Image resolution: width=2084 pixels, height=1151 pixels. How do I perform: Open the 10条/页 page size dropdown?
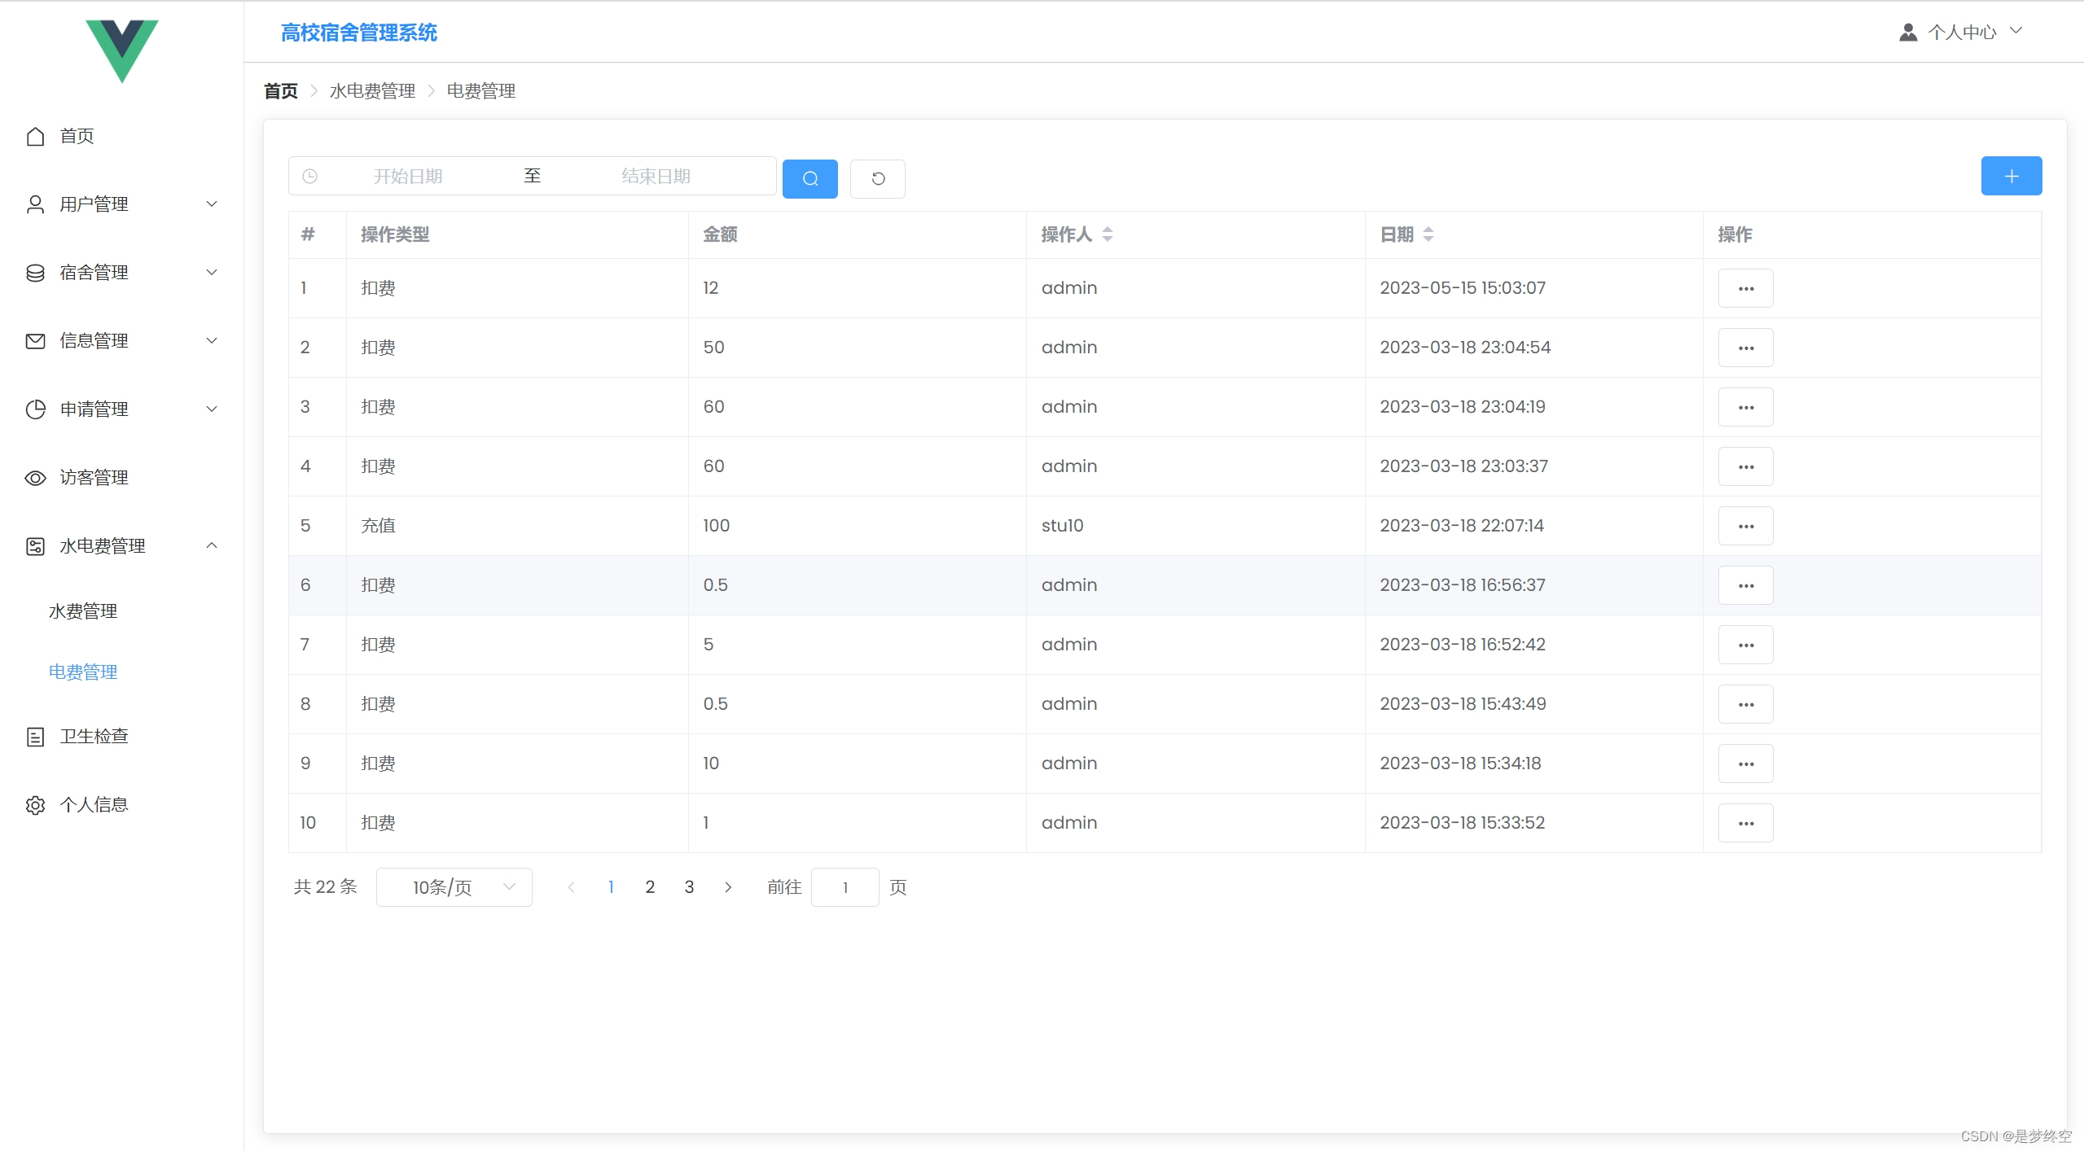point(454,886)
